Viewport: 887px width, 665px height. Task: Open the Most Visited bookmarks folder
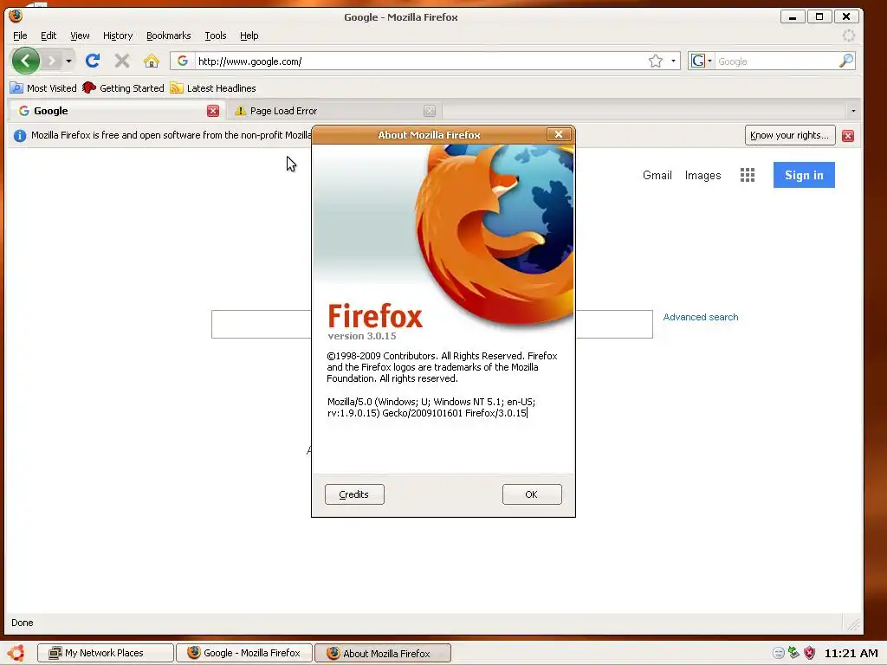tap(43, 88)
